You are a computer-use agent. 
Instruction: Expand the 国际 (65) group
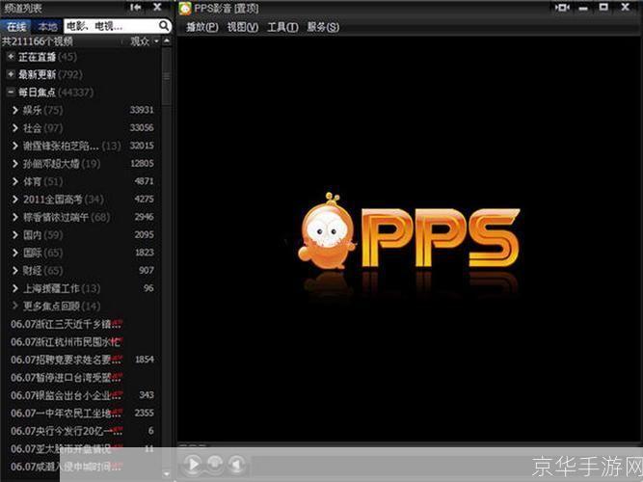(15, 253)
